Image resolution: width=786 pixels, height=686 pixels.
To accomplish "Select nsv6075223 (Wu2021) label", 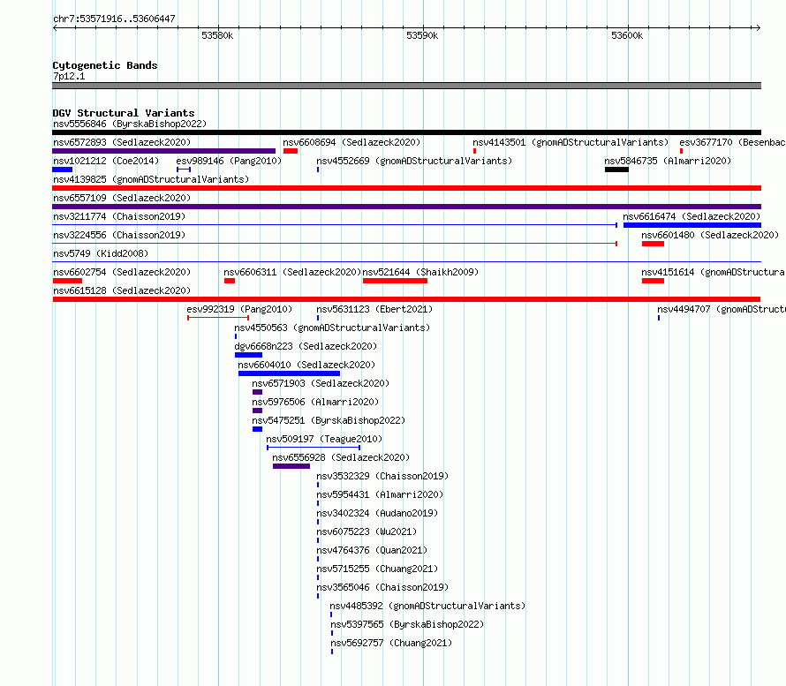I will (x=367, y=531).
